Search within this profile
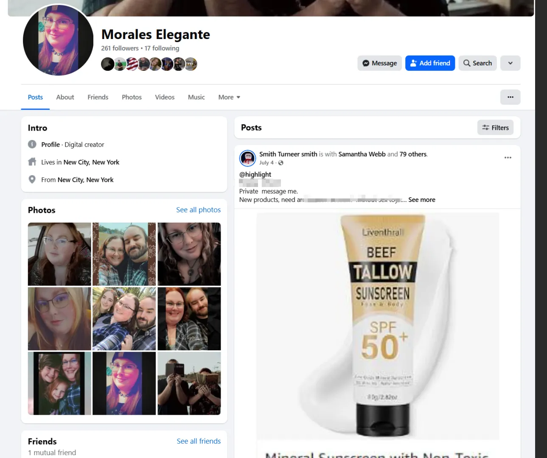Screen dimensions: 547x458 pyautogui.click(x=477, y=63)
